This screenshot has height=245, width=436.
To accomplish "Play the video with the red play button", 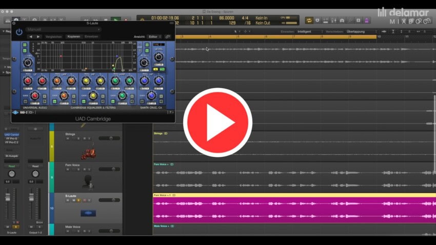I will [x=217, y=122].
